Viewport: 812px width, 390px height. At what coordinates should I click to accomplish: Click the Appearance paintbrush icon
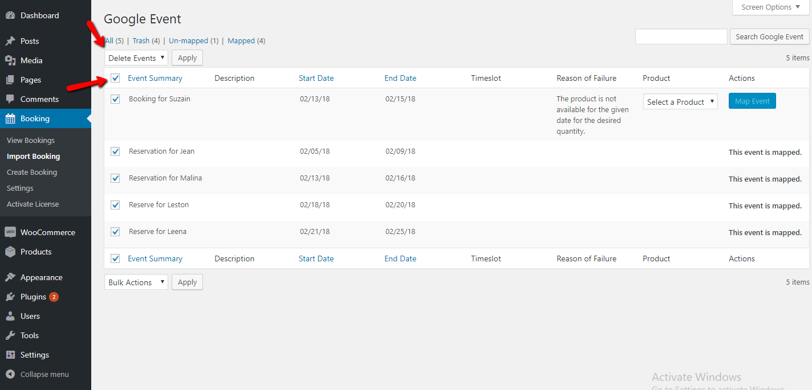coord(10,277)
